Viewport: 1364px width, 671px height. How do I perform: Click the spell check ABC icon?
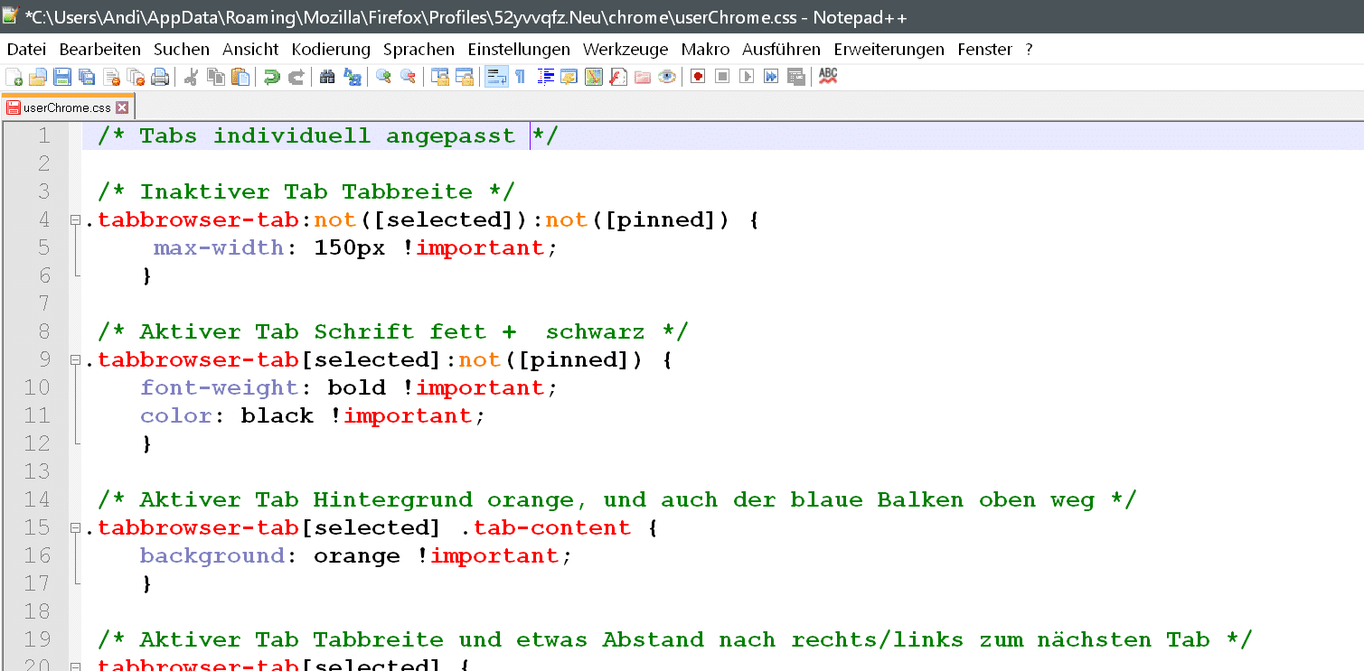tap(828, 77)
